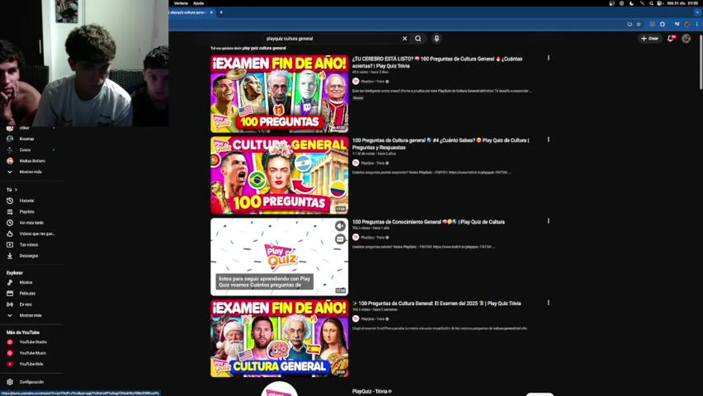Click the Crear button
703x396 pixels.
point(650,38)
